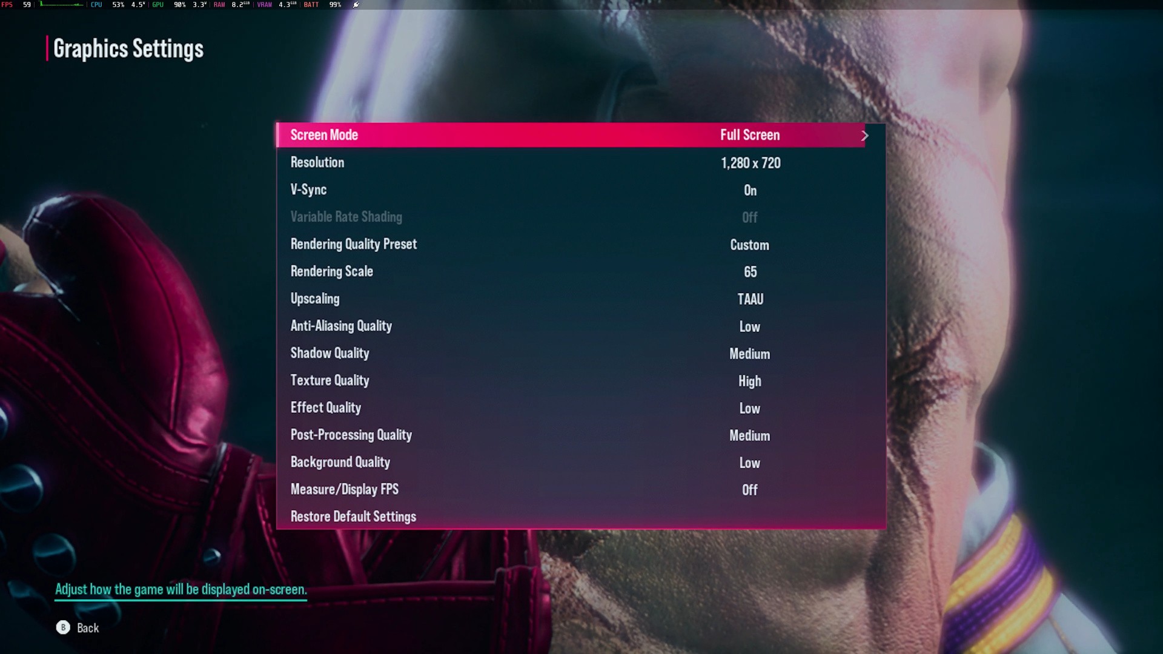Screen dimensions: 1163x654
Task: Toggle V-Sync On setting
Action: [x=750, y=190]
